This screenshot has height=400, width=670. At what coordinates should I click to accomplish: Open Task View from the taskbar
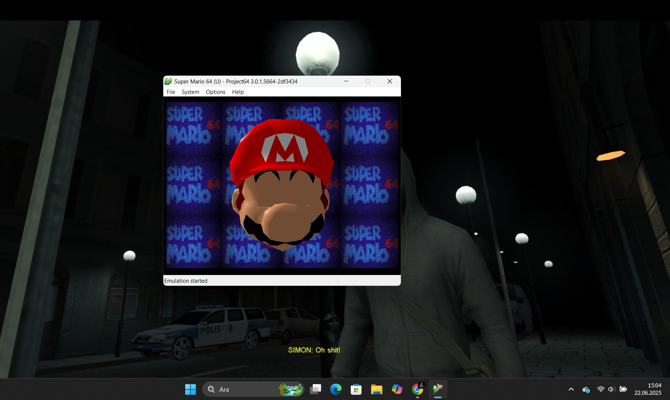pos(316,389)
